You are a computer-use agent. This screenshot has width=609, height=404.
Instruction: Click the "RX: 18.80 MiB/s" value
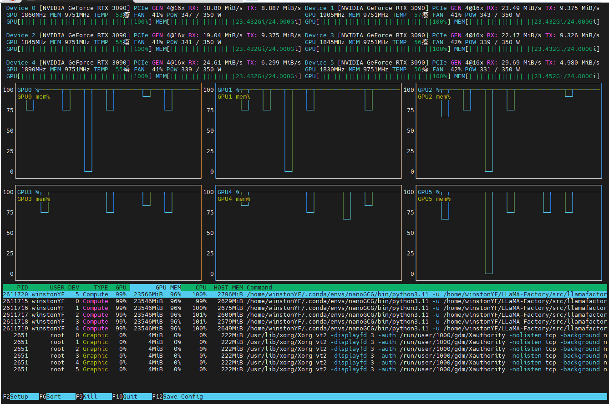216,8
